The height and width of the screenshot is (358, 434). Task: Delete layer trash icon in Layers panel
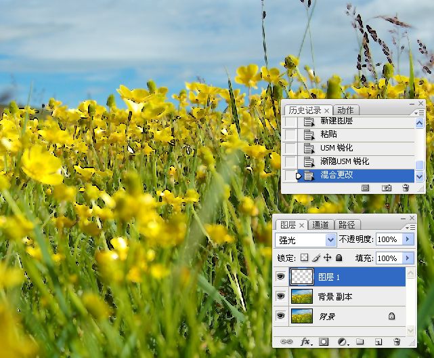click(397, 342)
